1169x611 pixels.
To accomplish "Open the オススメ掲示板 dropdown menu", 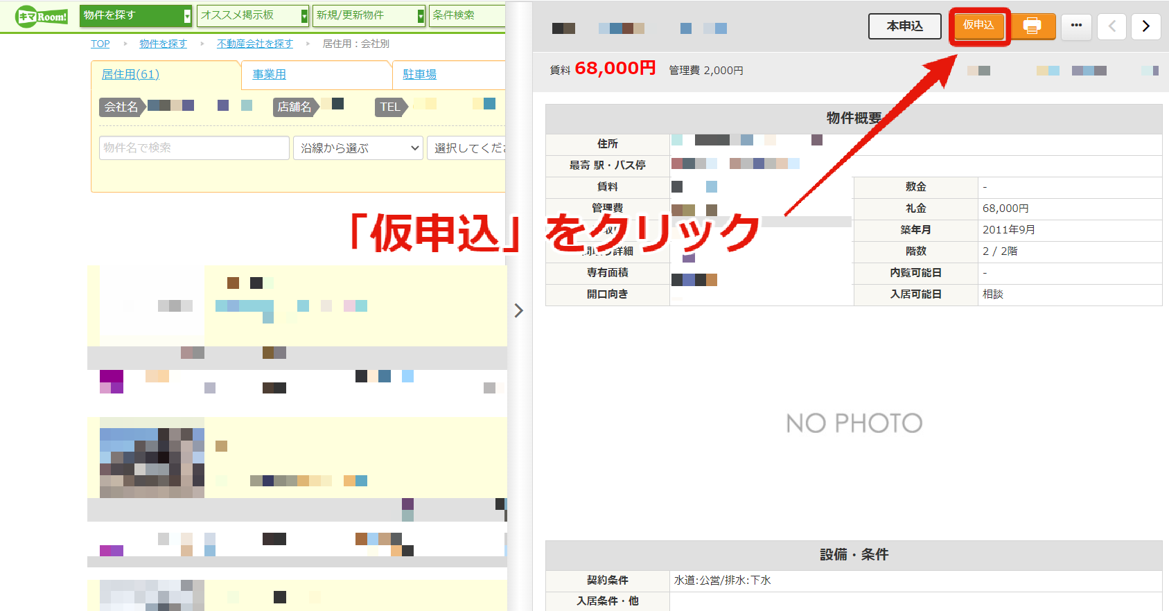I will coord(253,15).
